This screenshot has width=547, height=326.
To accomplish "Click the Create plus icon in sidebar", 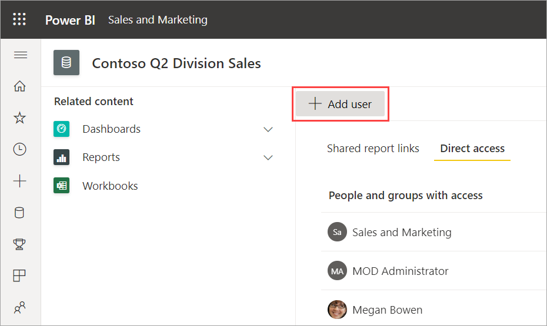I will [20, 181].
